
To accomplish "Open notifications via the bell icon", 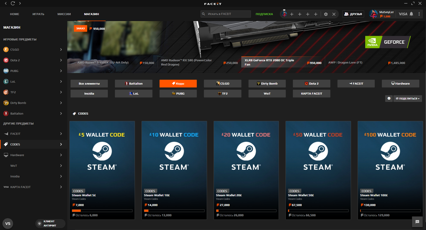I will pyautogui.click(x=411, y=14).
